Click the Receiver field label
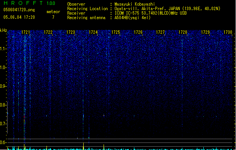The height and width of the screenshot is (150, 236). [76, 13]
